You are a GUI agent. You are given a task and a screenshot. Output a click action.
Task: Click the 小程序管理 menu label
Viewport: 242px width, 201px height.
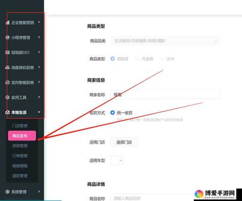pyautogui.click(x=21, y=37)
